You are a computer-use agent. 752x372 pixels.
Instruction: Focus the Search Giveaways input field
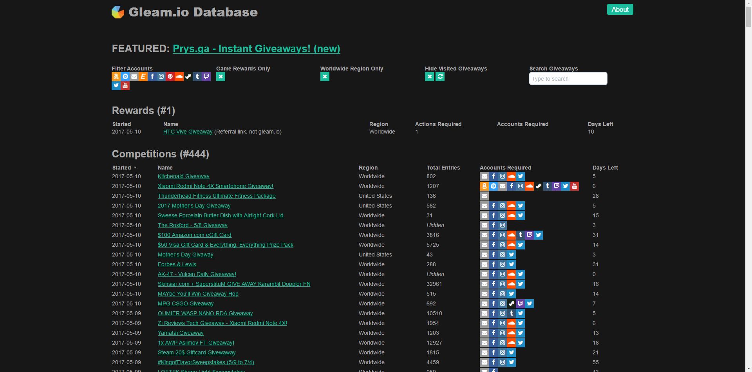point(568,79)
